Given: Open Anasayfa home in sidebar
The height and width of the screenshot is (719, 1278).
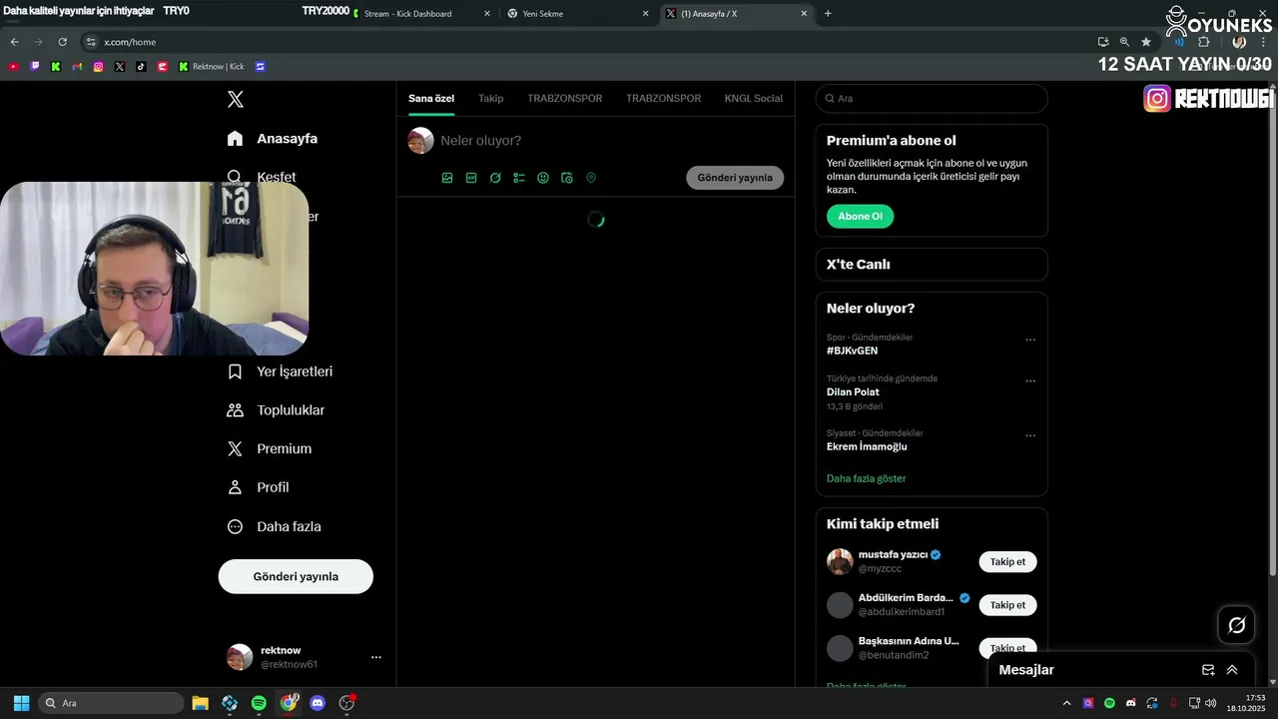Looking at the screenshot, I should click(x=273, y=138).
